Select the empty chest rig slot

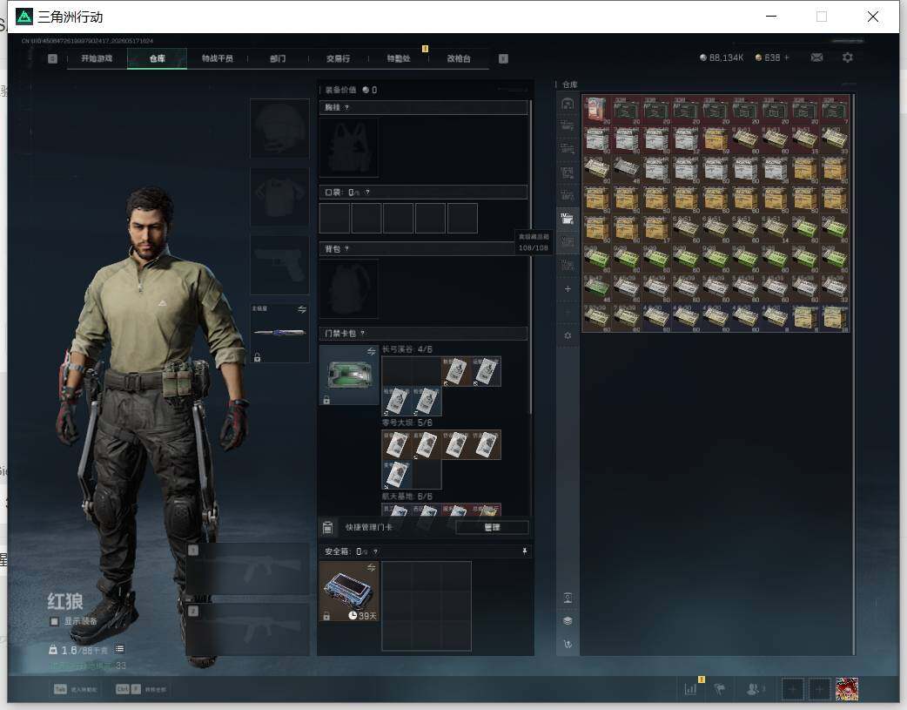click(349, 148)
